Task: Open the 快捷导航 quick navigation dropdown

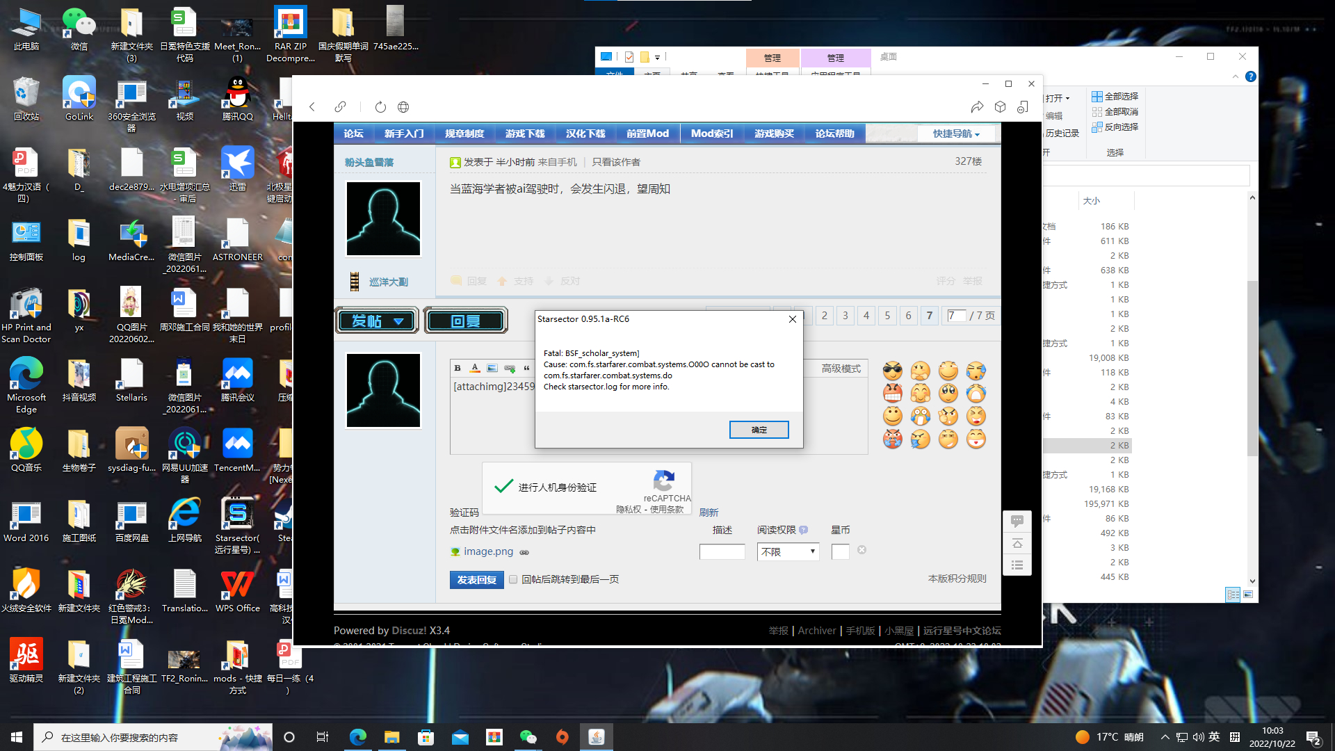Action: click(x=956, y=134)
